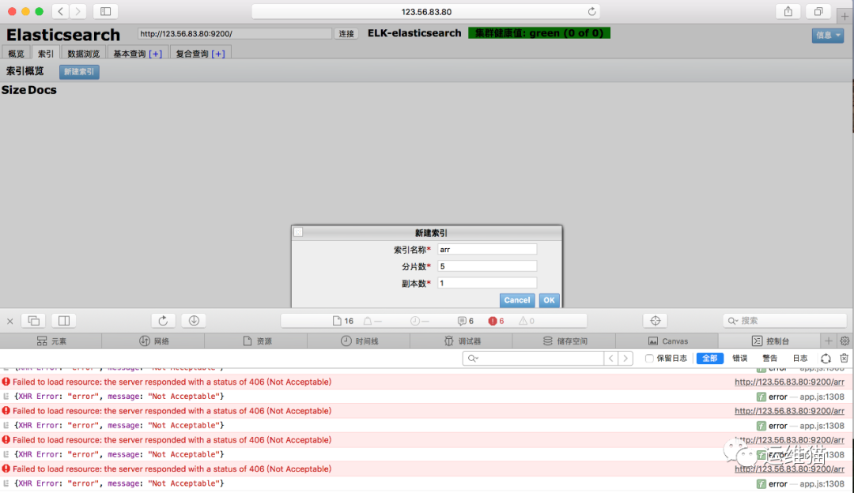Select the 全部 console filter

pos(709,358)
